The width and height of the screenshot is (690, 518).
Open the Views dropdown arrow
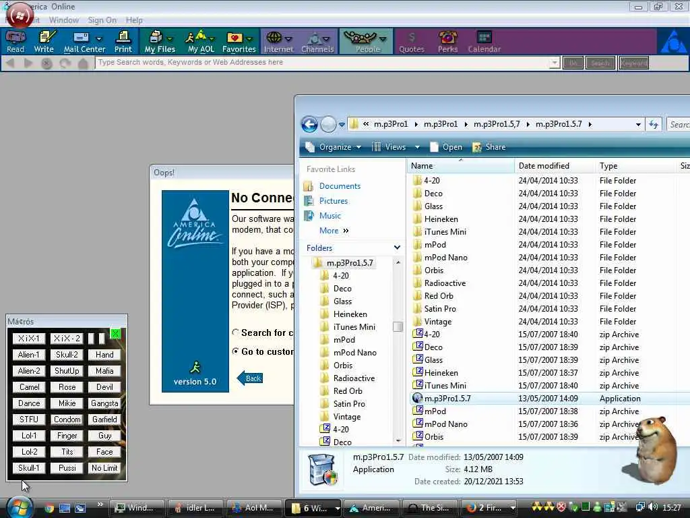[x=417, y=147]
